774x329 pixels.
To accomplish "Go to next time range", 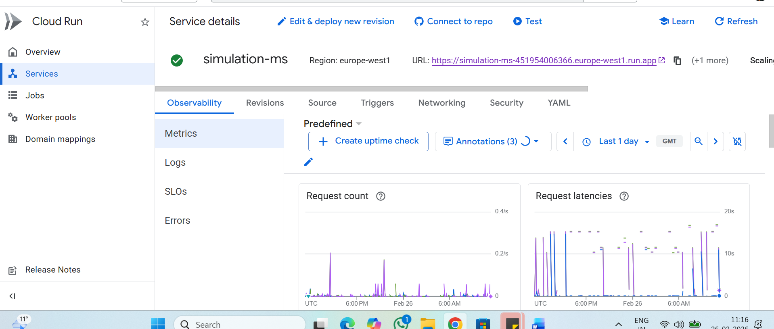I will pyautogui.click(x=715, y=142).
